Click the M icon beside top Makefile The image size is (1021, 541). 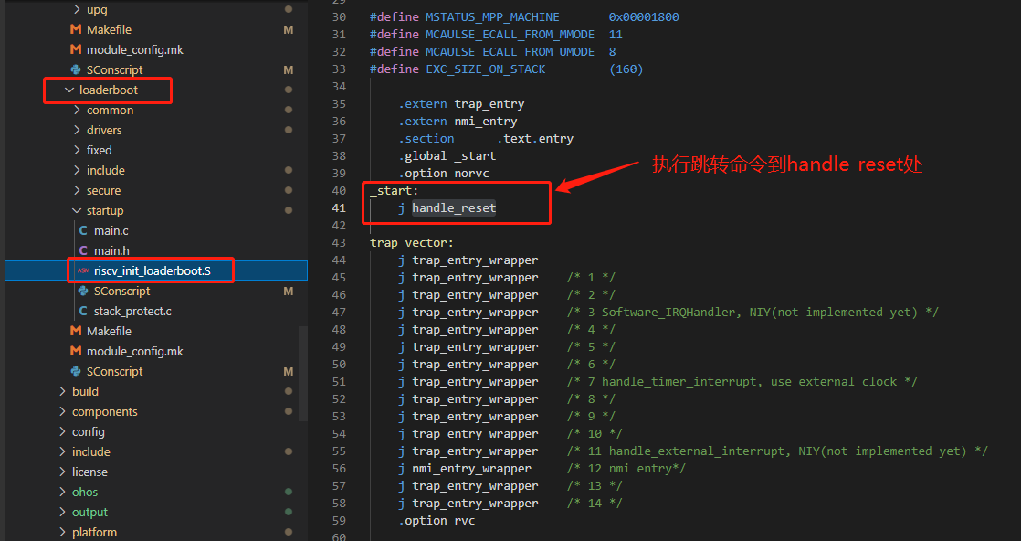tap(77, 30)
